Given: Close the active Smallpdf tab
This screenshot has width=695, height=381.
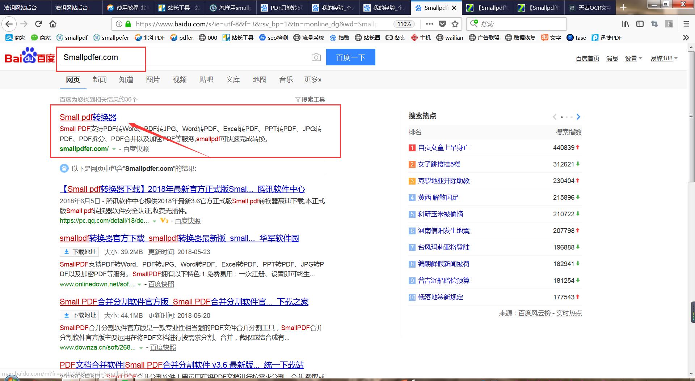Looking at the screenshot, I should 454,8.
